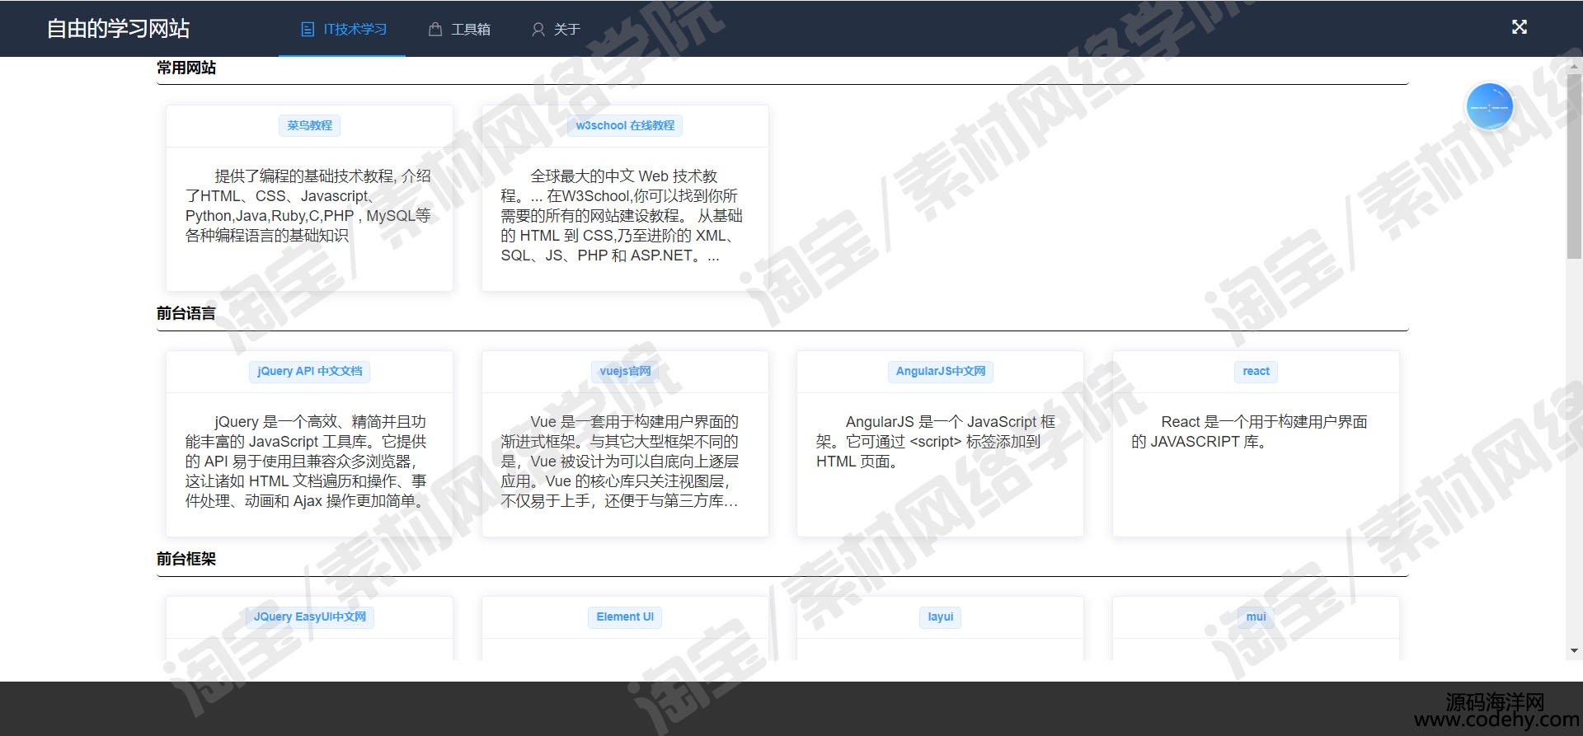Switch to the 工具箱 menu item
Viewport: 1583px width, 736px height.
click(x=470, y=30)
